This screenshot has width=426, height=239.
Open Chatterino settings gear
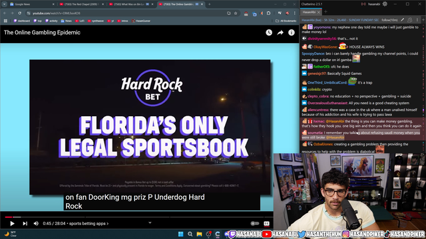[385, 4]
